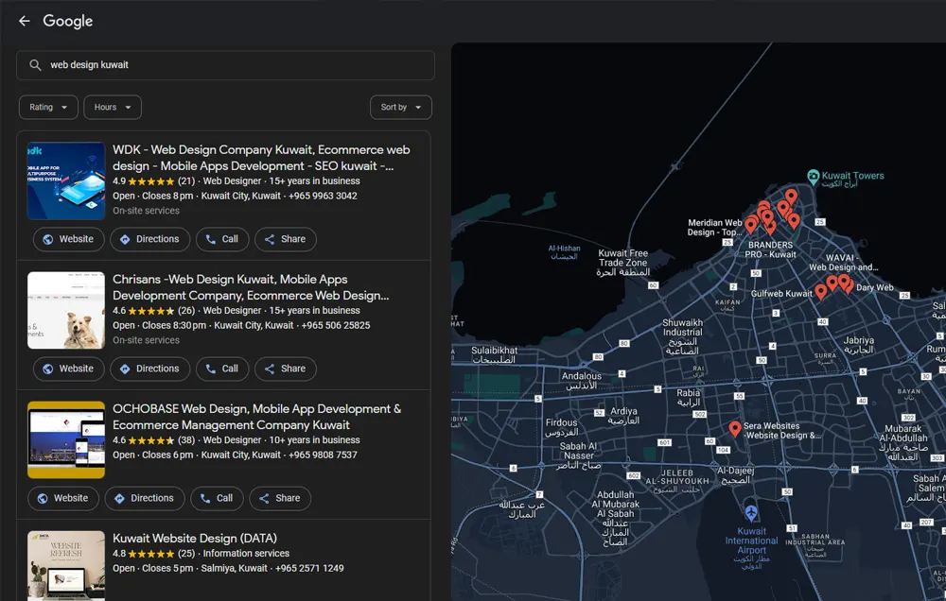The width and height of the screenshot is (946, 601).
Task: Get Directions to OCHOBASE
Action: tap(144, 499)
